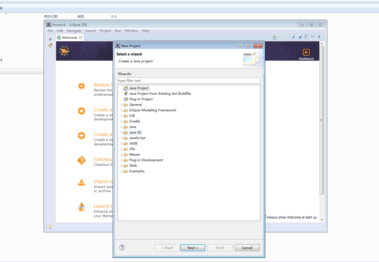Screen dimensions: 379x262
Task: Close the Welcome tab with its X
Action: tap(80, 37)
